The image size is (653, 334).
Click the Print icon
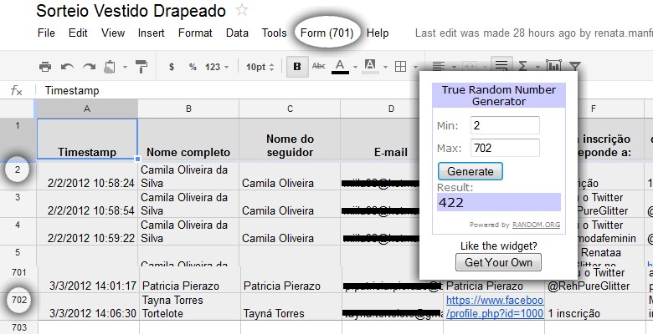coord(45,67)
